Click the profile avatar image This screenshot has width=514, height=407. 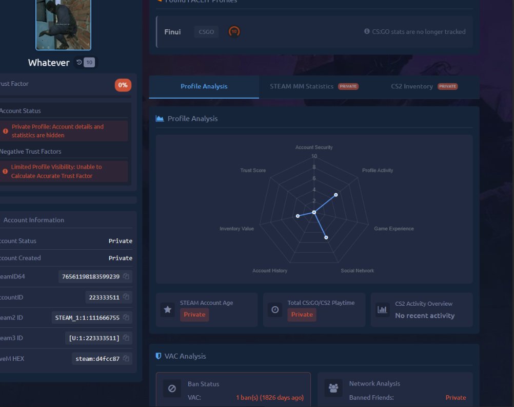pyautogui.click(x=63, y=25)
